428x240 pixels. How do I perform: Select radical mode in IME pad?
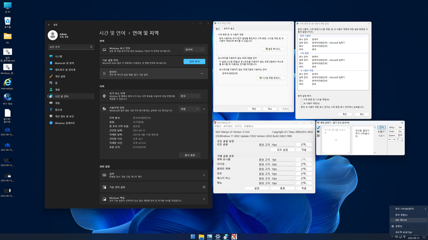[318, 136]
